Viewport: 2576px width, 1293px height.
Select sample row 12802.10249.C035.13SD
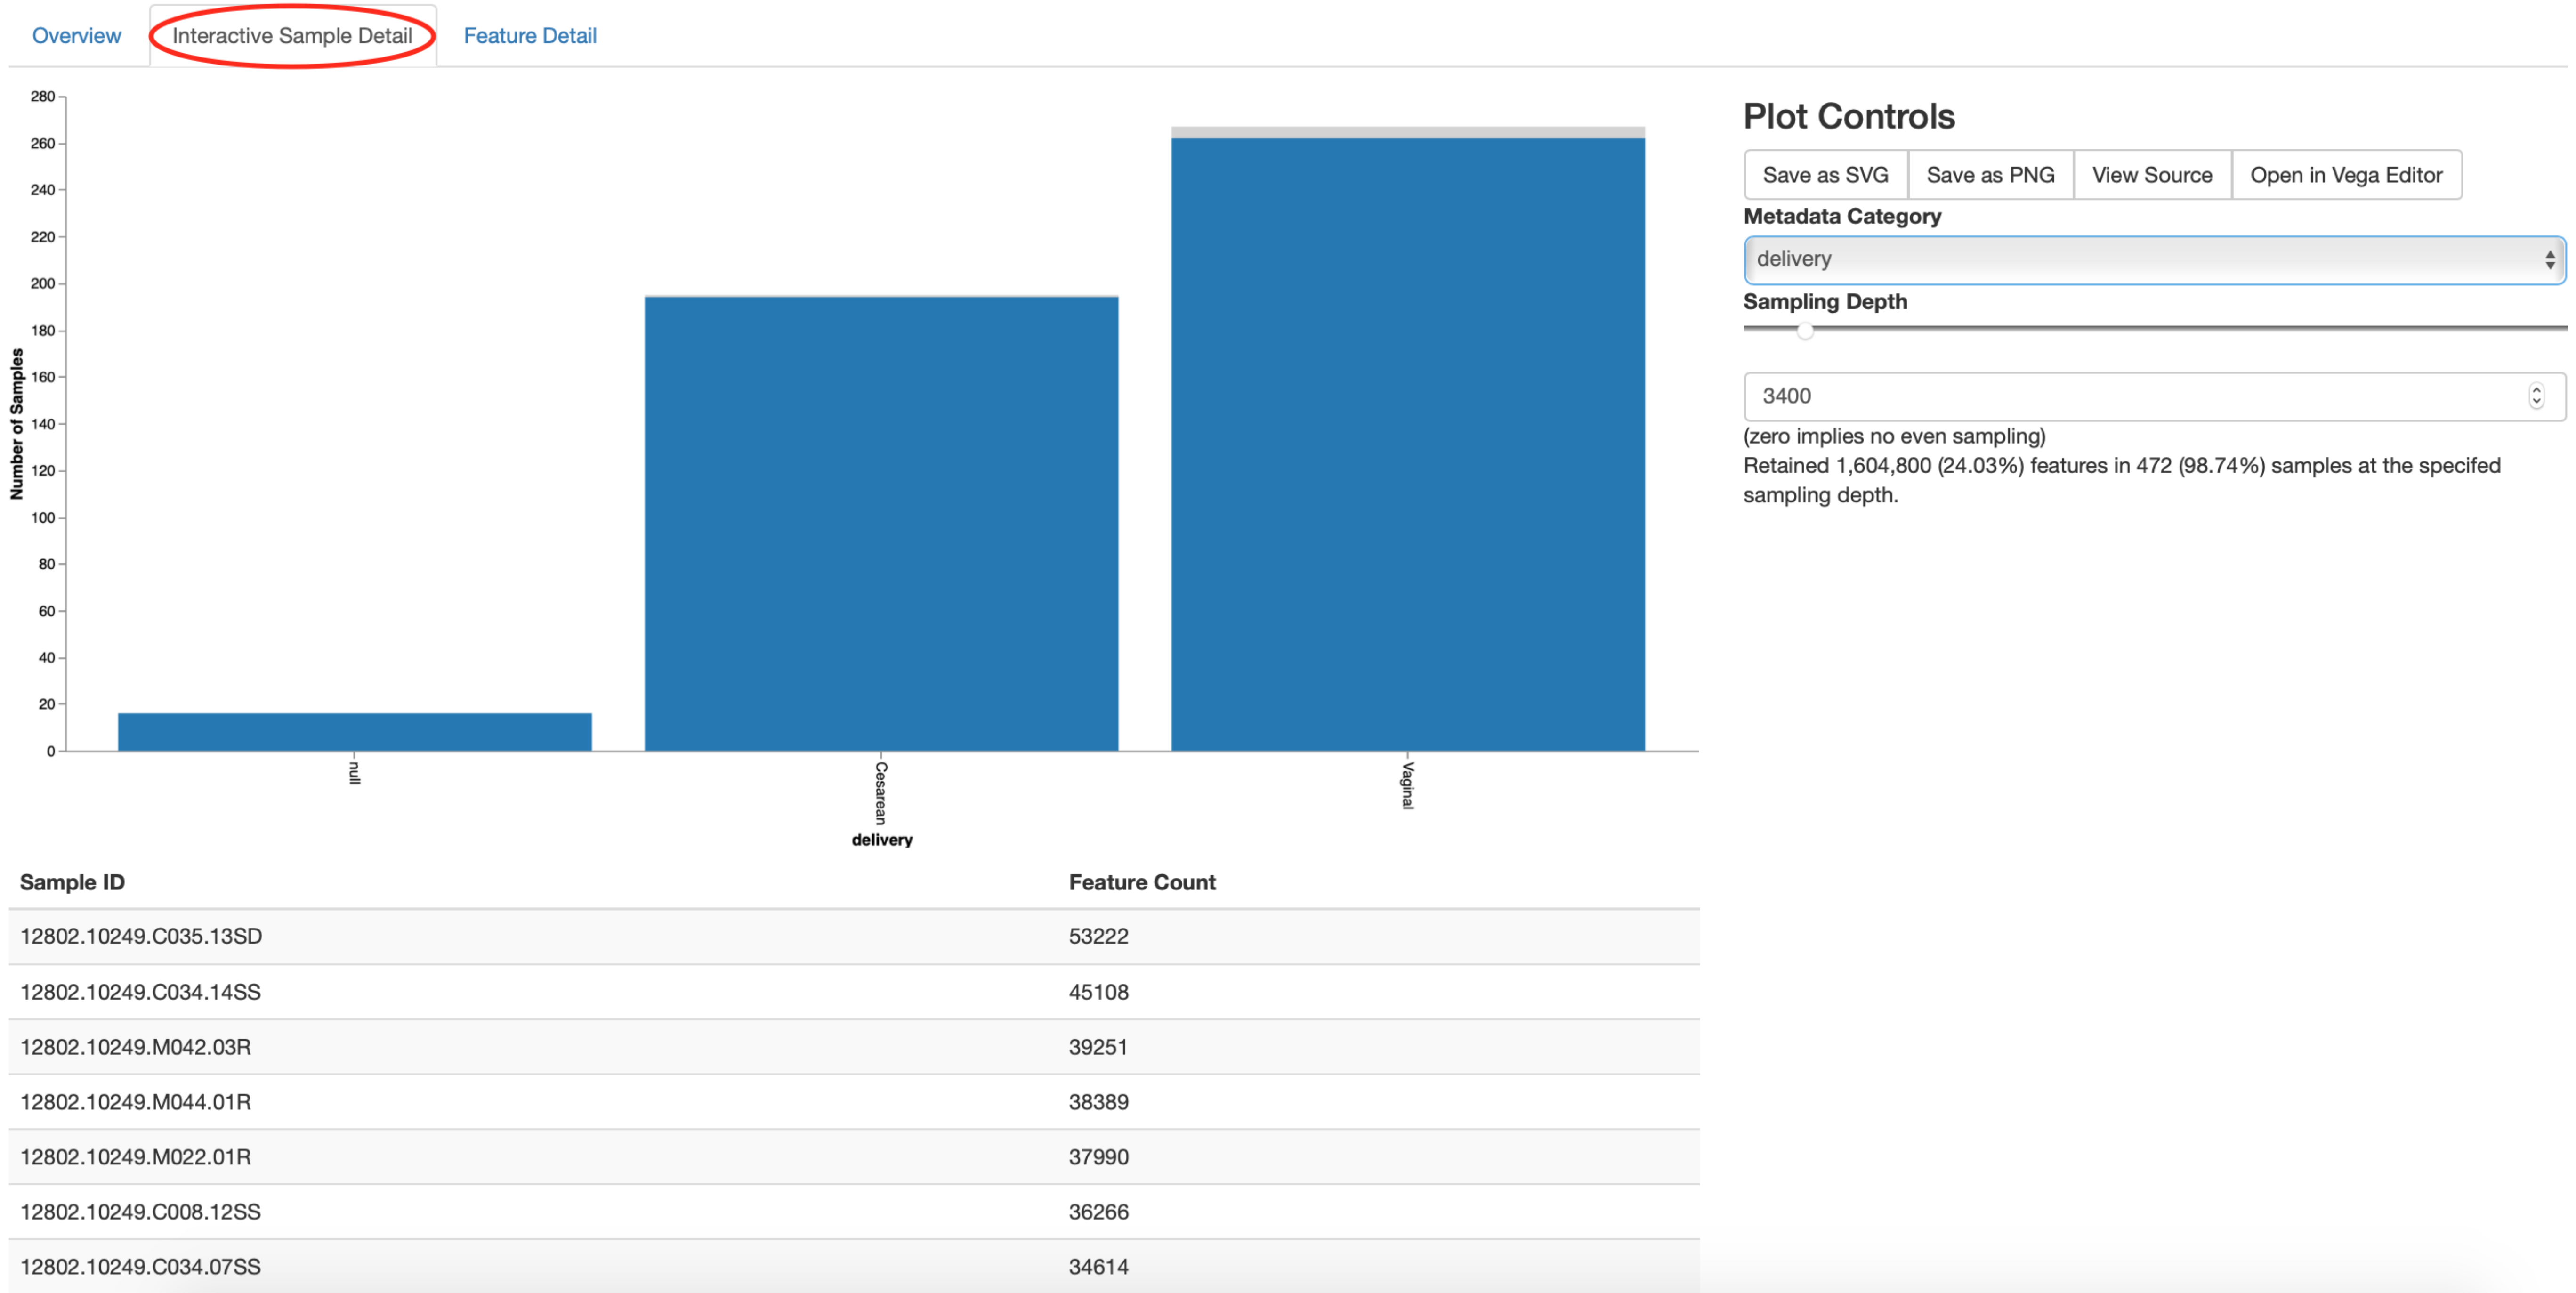[141, 936]
